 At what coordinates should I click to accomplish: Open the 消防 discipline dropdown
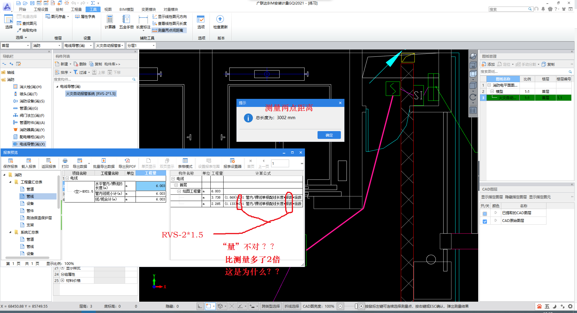[x=47, y=45]
